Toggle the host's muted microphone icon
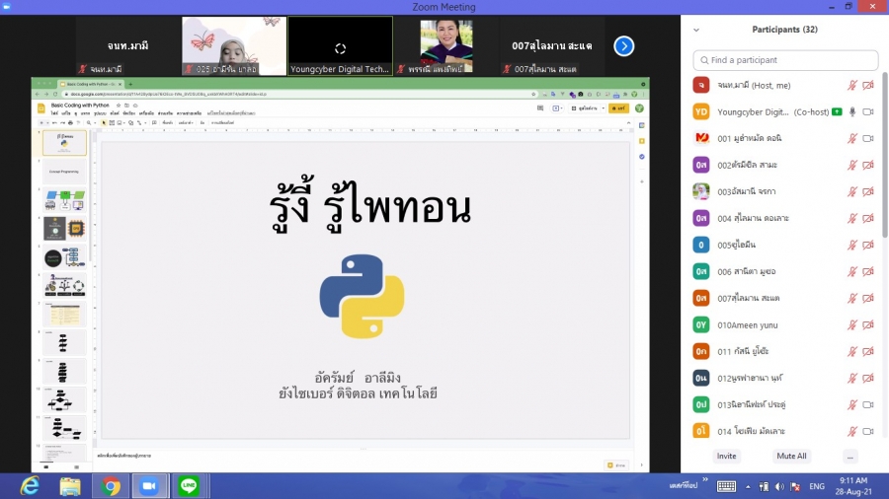Screen dimensions: 889x499 (x=851, y=85)
